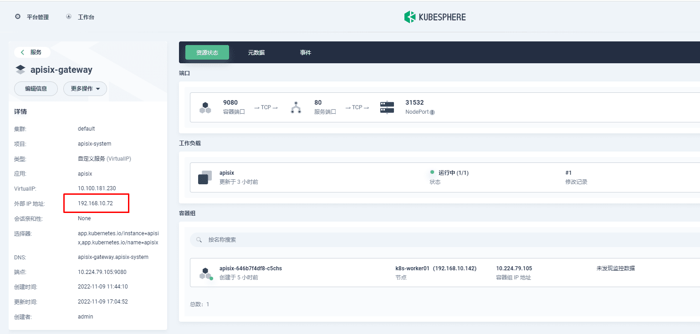
Task: Open the 工作台 menu
Action: (86, 17)
